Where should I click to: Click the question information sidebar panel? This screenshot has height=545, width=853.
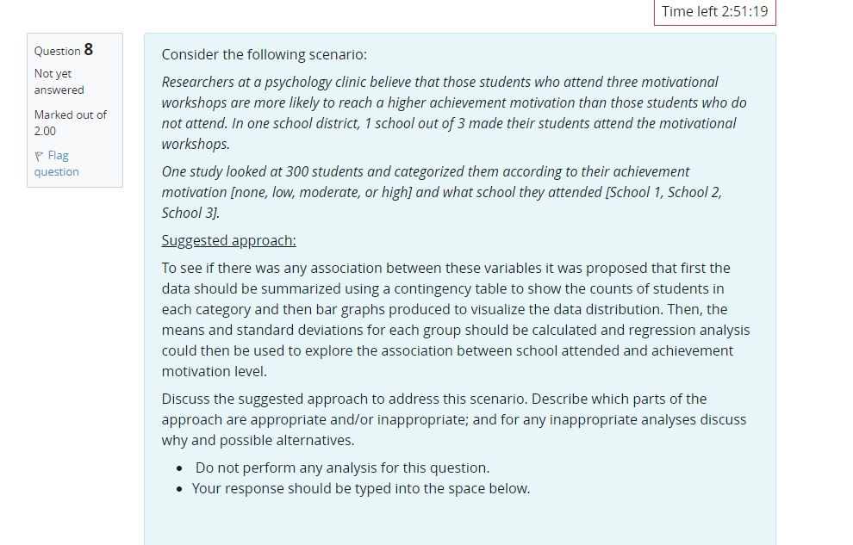(74, 110)
